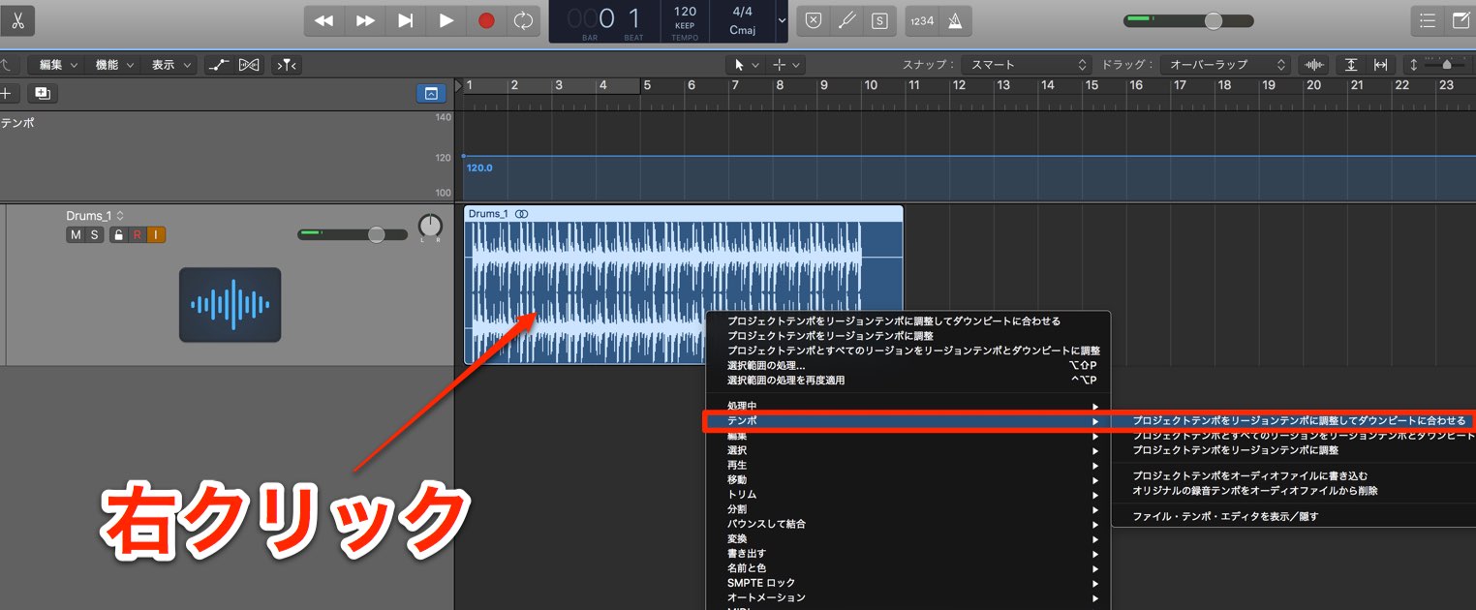1476x610 pixels.
Task: Click the master volume slider
Action: coord(1188,20)
